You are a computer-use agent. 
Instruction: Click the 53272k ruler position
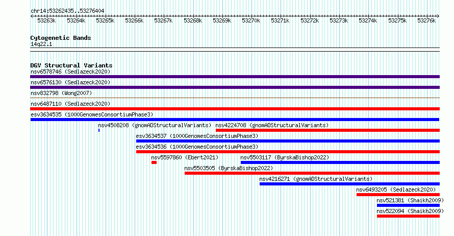point(310,20)
